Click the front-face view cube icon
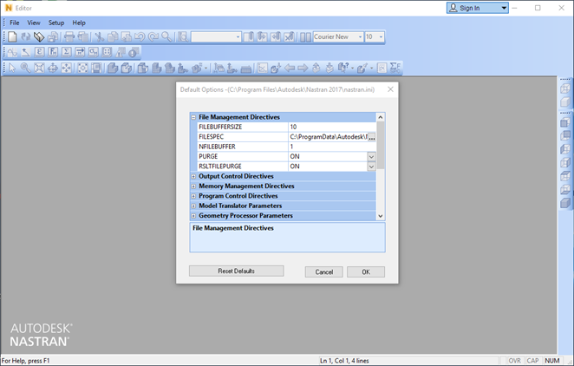This screenshot has height=366, width=574. 565,122
